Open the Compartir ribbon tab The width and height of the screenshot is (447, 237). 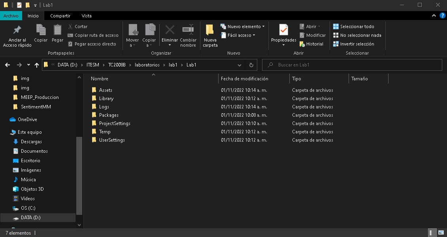click(60, 16)
